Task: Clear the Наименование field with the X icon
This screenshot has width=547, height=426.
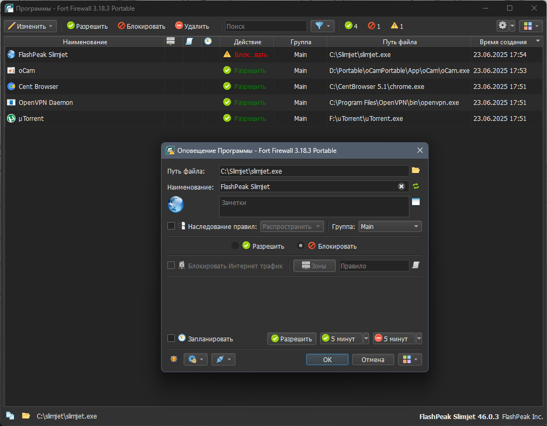Action: [x=401, y=186]
